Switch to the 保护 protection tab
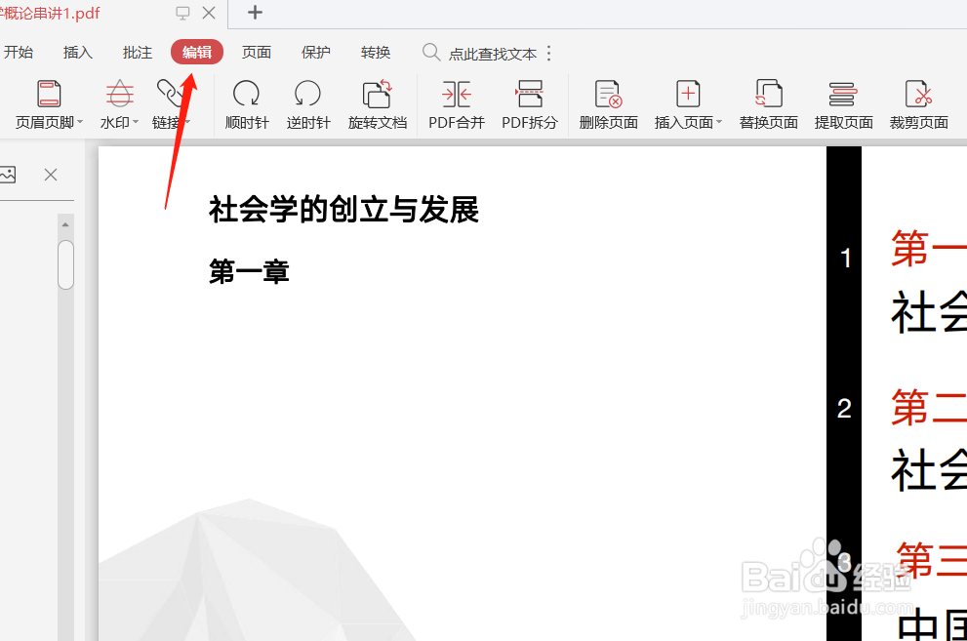 pos(315,52)
